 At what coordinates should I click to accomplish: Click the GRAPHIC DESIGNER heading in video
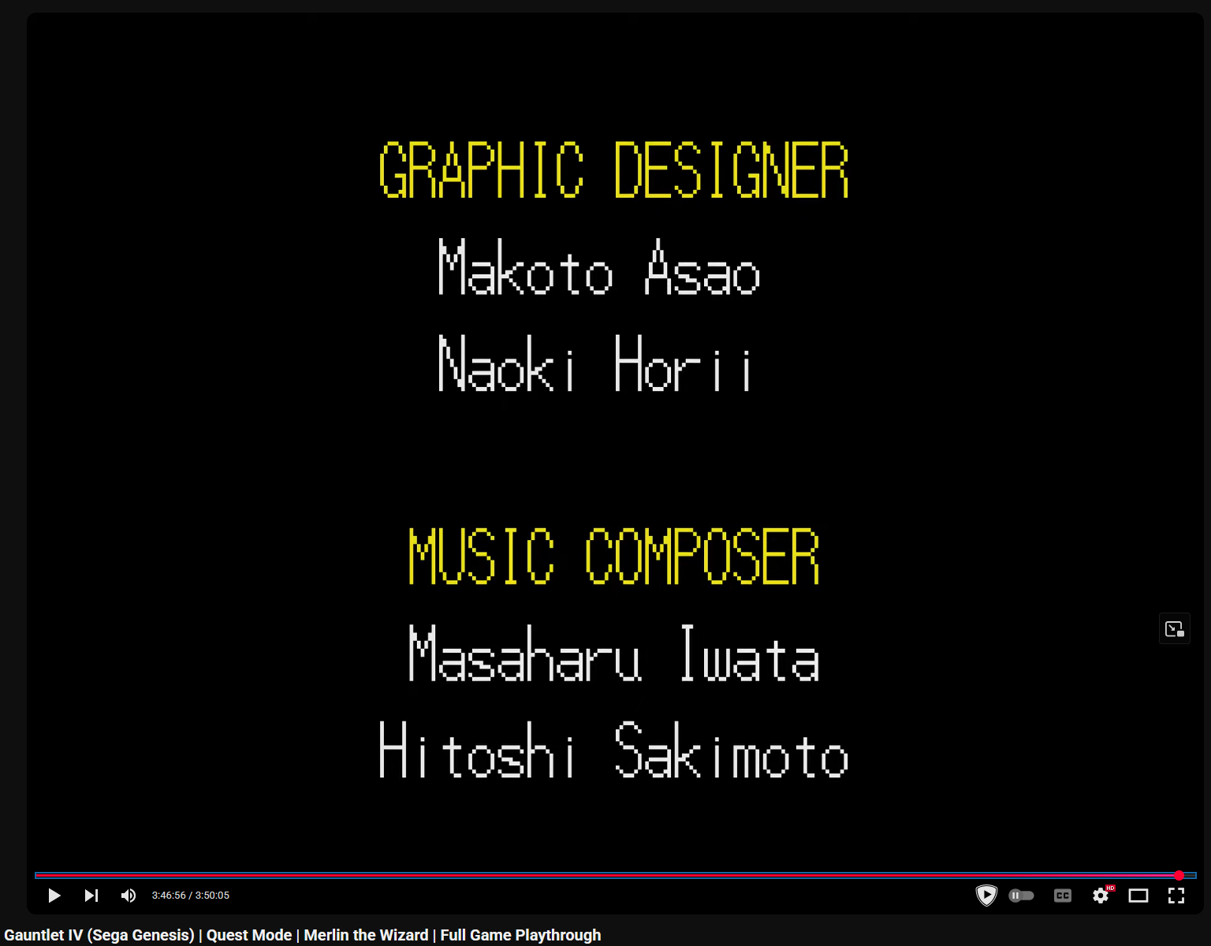pyautogui.click(x=613, y=170)
